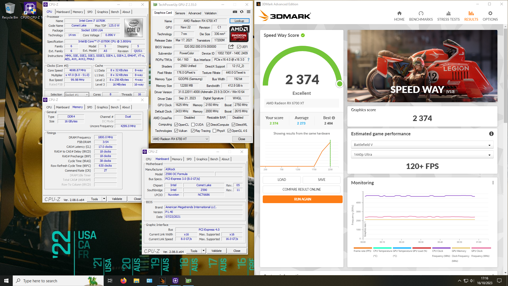Open the GPU-Z hamburger menu
The image size is (508, 286).
(248, 12)
